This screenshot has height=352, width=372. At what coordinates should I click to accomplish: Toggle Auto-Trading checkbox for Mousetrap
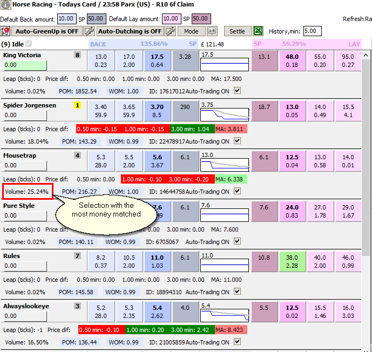tap(237, 191)
